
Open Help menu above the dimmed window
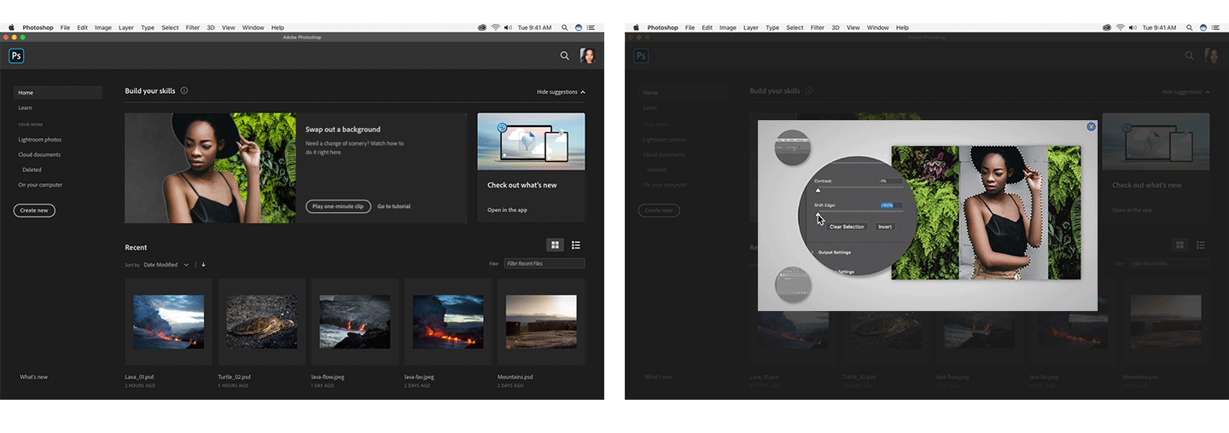click(x=902, y=27)
